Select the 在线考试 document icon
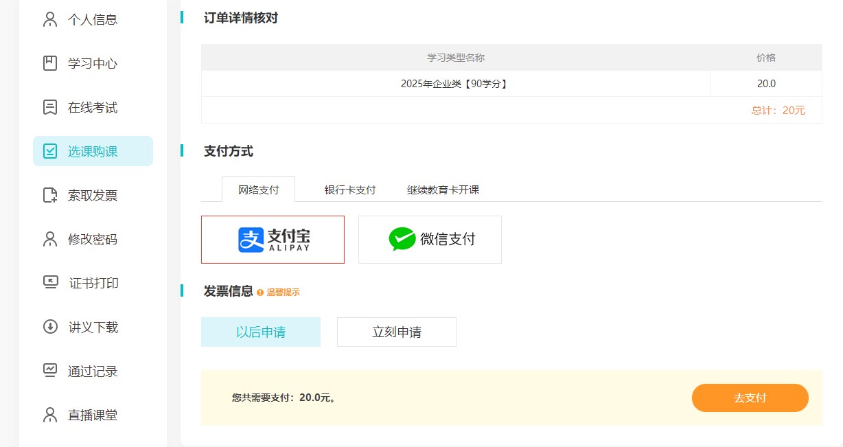This screenshot has width=843, height=447. tap(49, 107)
